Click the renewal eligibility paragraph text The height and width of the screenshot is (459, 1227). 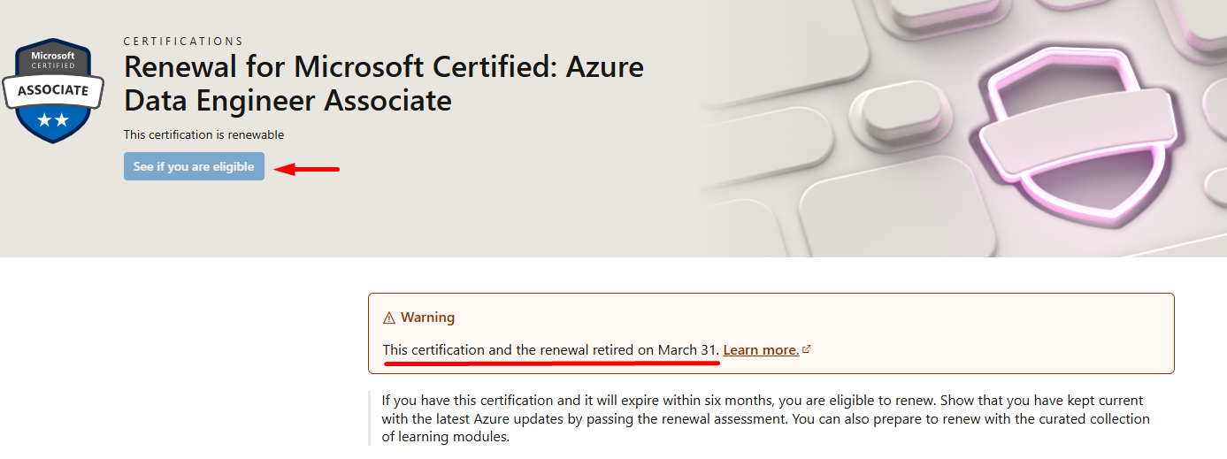[766, 418]
